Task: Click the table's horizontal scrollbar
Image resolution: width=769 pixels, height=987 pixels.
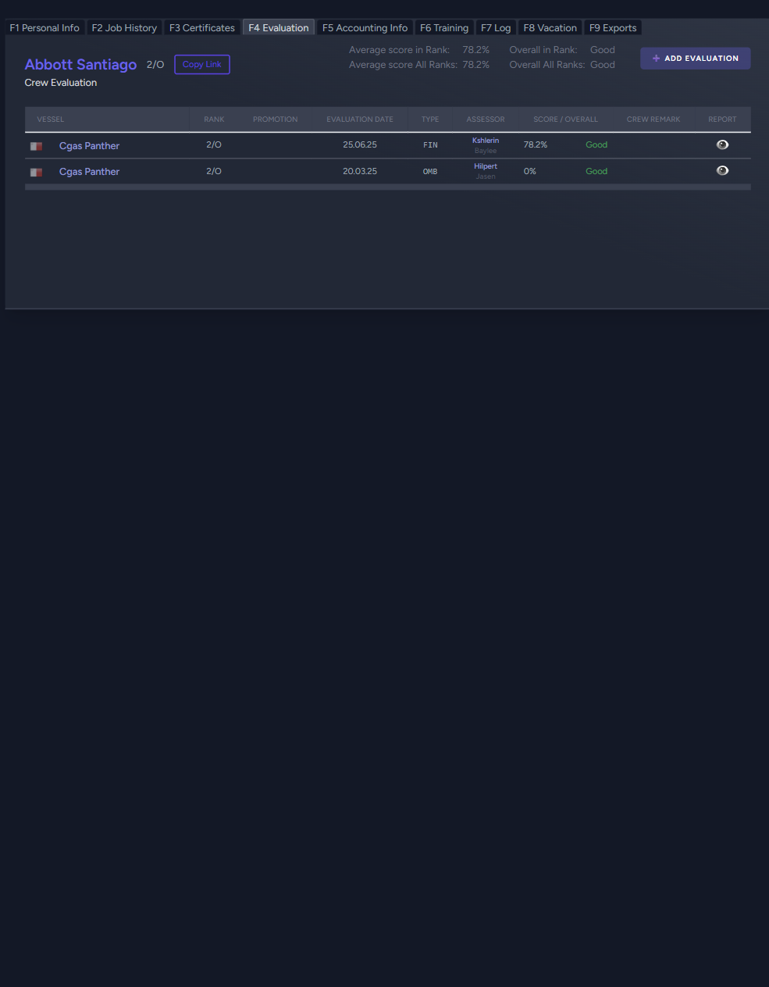Action: tap(387, 187)
